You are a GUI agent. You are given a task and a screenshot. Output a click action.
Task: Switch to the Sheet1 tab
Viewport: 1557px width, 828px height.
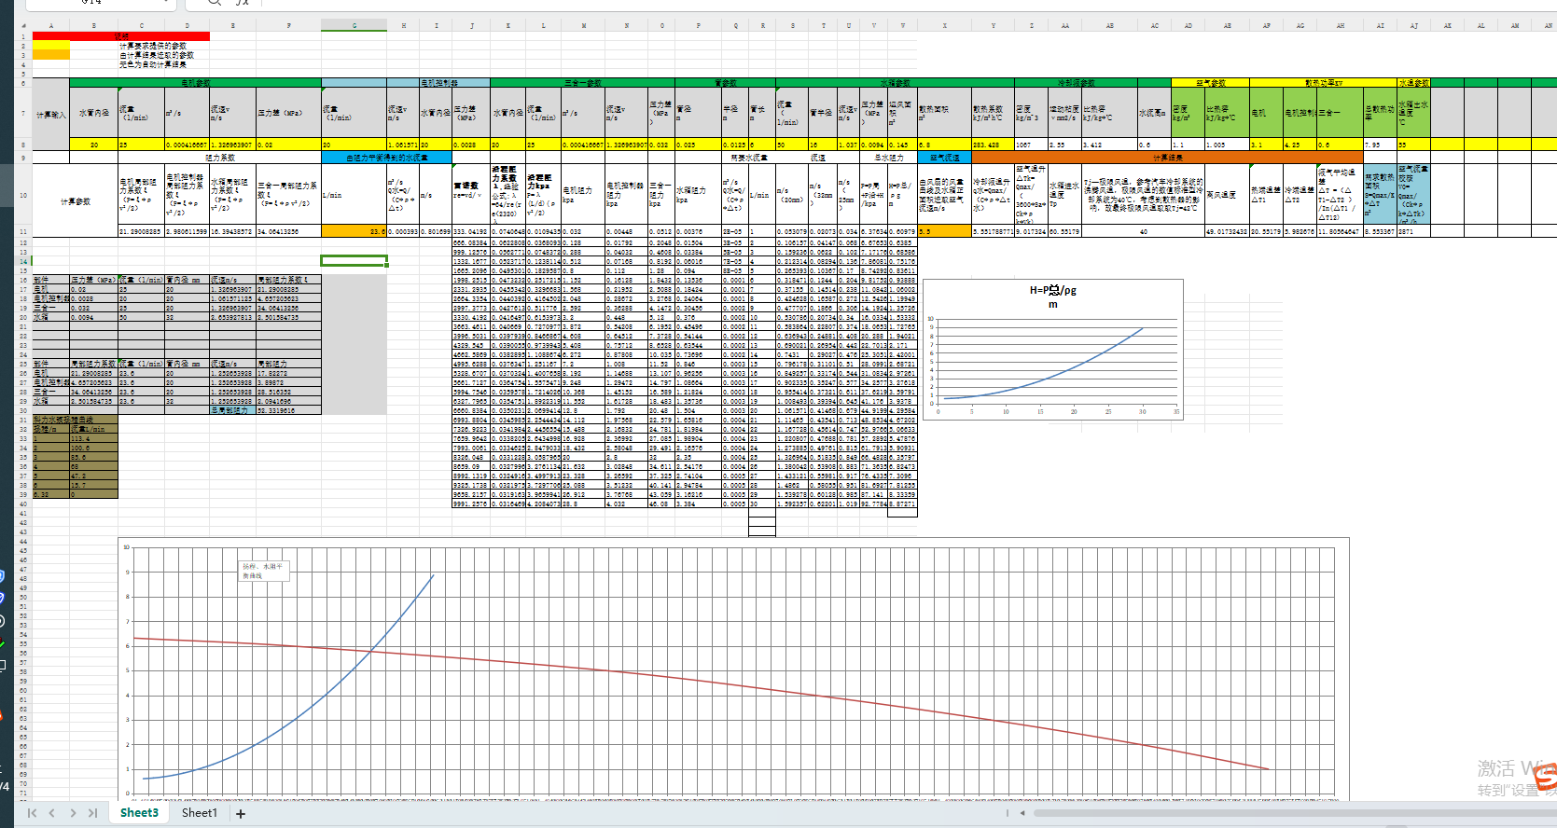click(199, 813)
